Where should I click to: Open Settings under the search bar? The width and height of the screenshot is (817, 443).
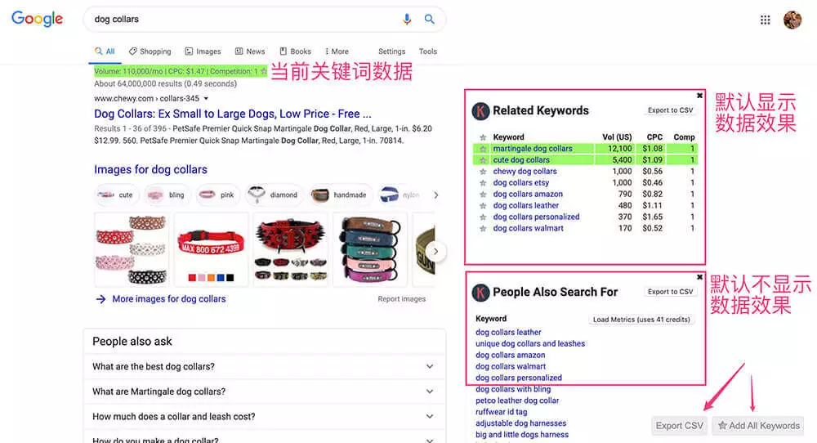click(x=392, y=51)
